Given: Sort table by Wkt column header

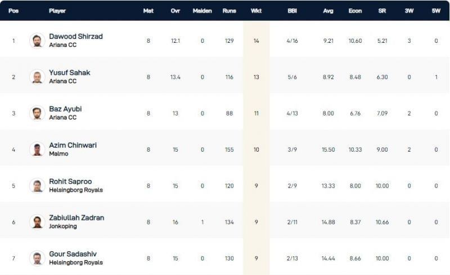Looking at the screenshot, I should pyautogui.click(x=256, y=11).
